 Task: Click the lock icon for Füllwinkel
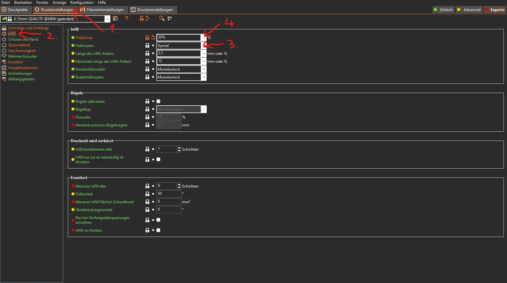tap(147, 194)
